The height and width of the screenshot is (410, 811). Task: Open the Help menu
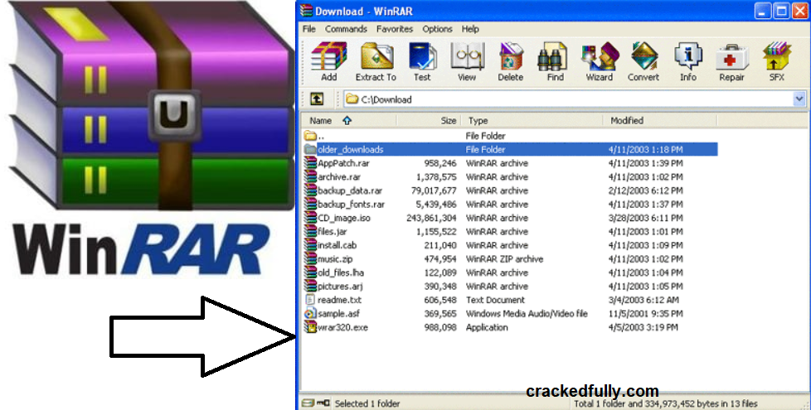(x=470, y=29)
